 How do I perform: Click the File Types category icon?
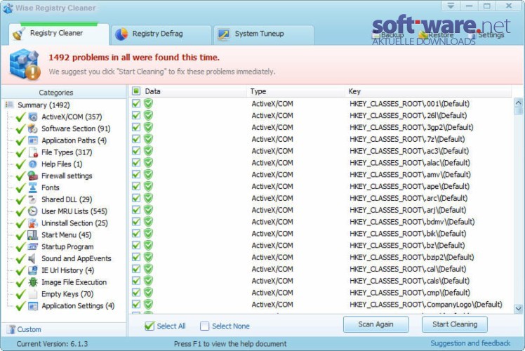(33, 152)
